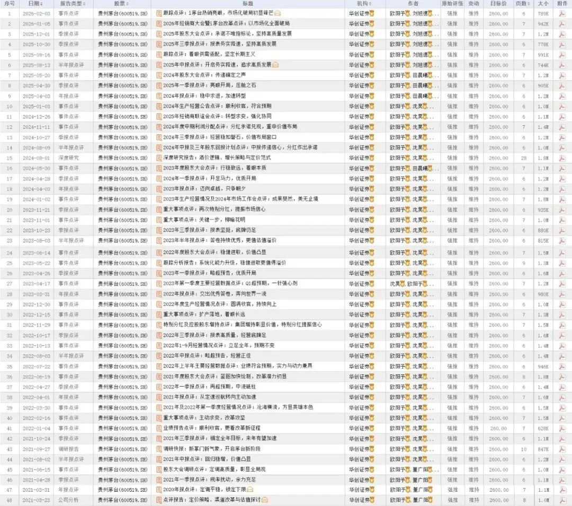Open PDF attachment for row 43 dated 2021-09-27
Image resolution: width=572 pixels, height=506 pixels.
coord(562,449)
